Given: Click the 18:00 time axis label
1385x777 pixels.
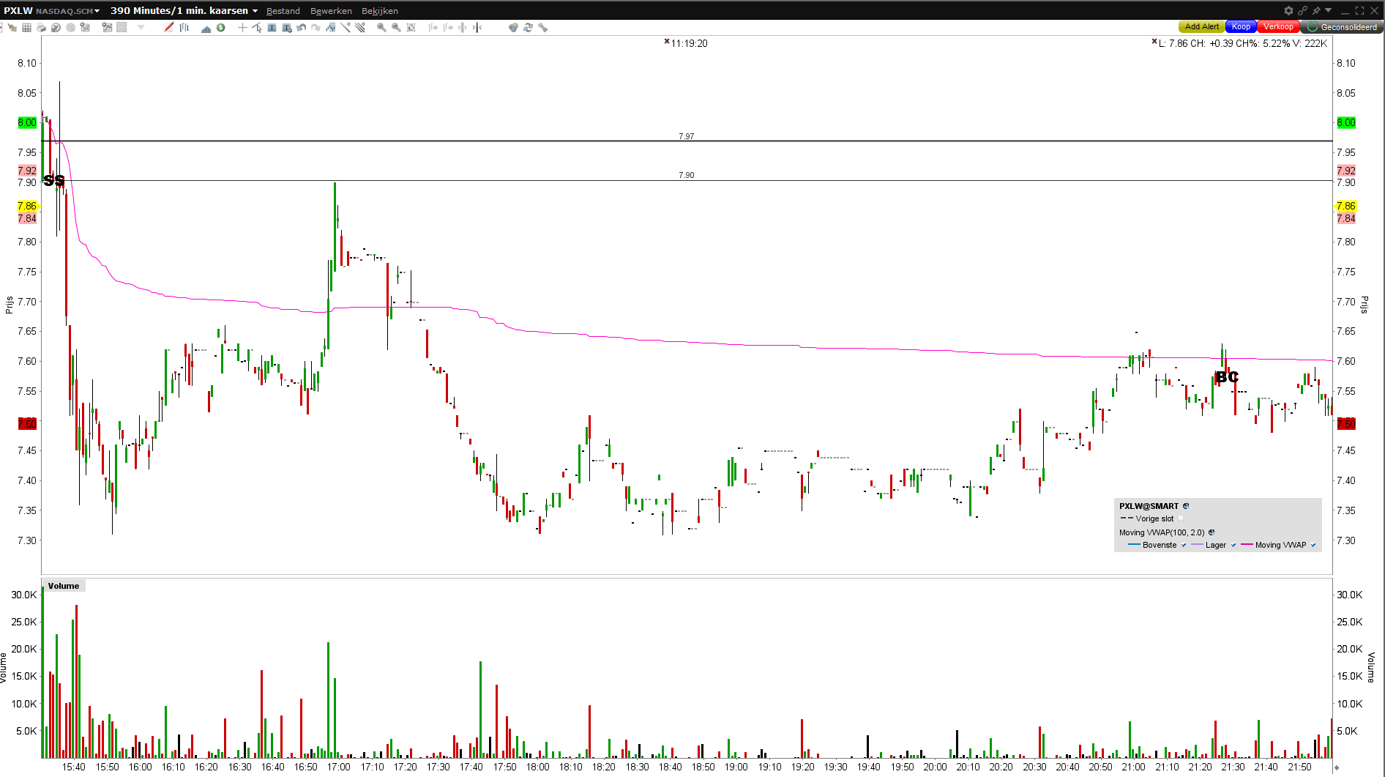Looking at the screenshot, I should [538, 767].
